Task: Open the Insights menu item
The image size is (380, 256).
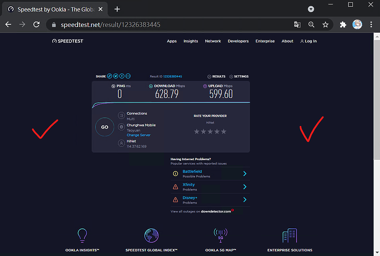Action: tap(191, 41)
